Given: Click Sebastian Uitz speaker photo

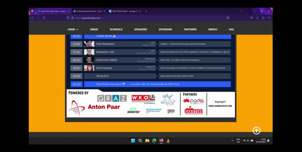Looking at the screenshot, I should 89,52.
